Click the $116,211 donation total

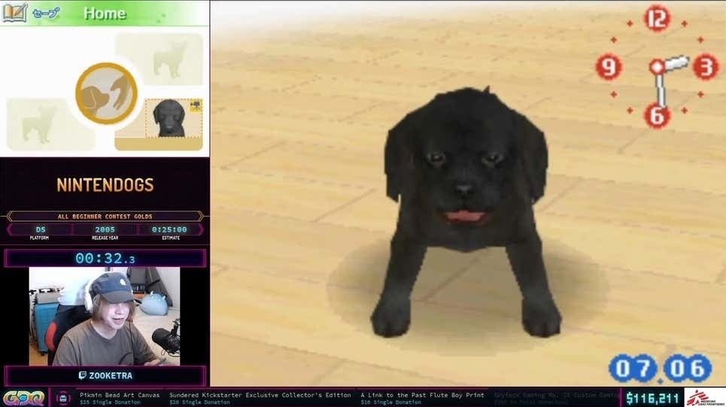pyautogui.click(x=652, y=398)
